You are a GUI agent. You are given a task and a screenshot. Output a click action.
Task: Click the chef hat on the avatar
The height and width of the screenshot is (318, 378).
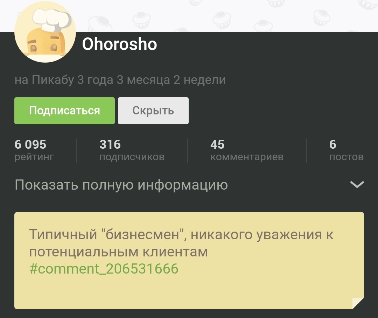[52, 20]
